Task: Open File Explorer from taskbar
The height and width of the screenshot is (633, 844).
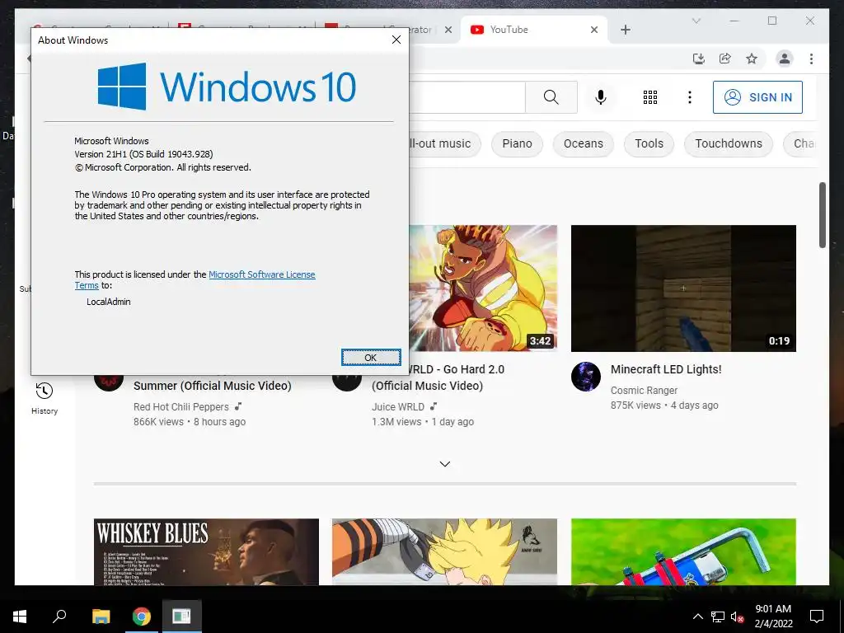Action: coord(101,617)
